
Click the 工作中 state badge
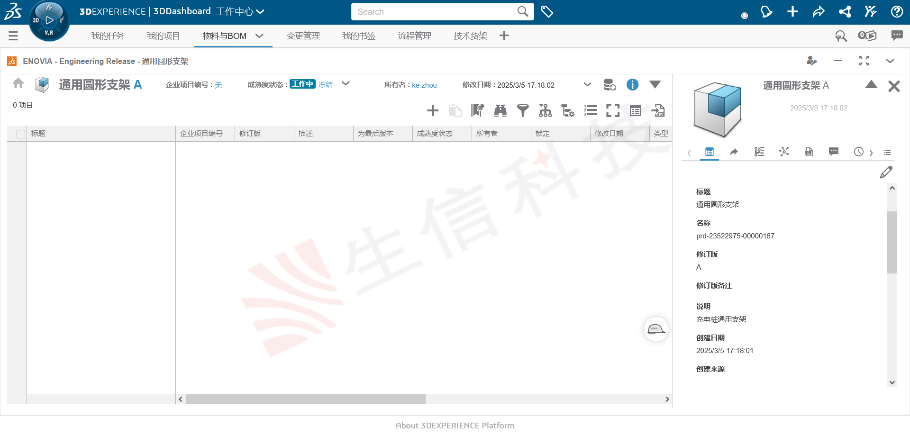[302, 84]
